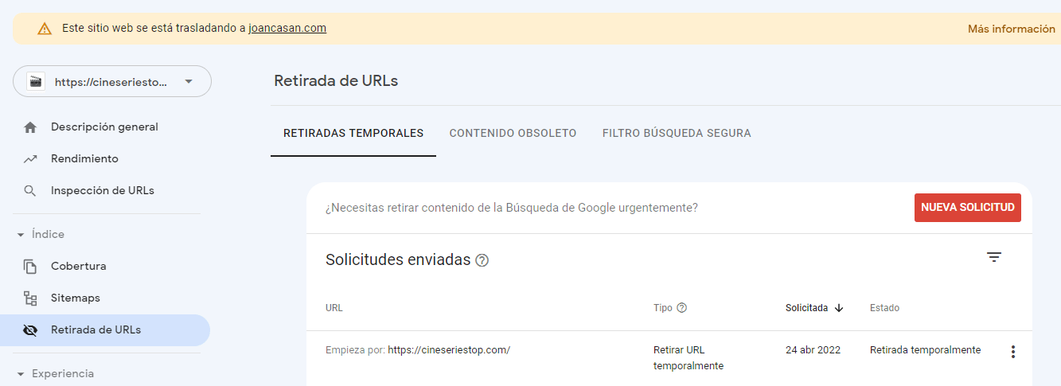Click the Estado column header

pos(884,308)
